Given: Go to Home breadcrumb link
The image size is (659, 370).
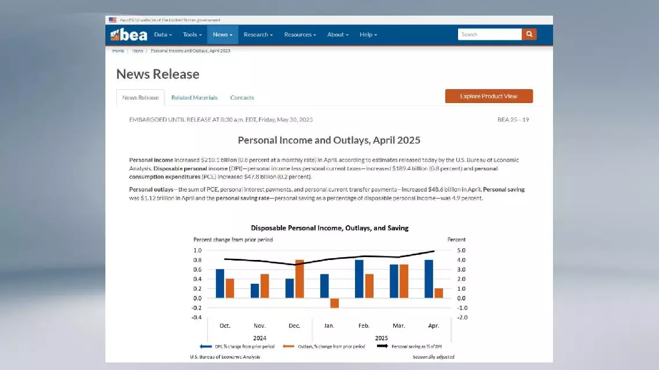Looking at the screenshot, I should point(118,51).
